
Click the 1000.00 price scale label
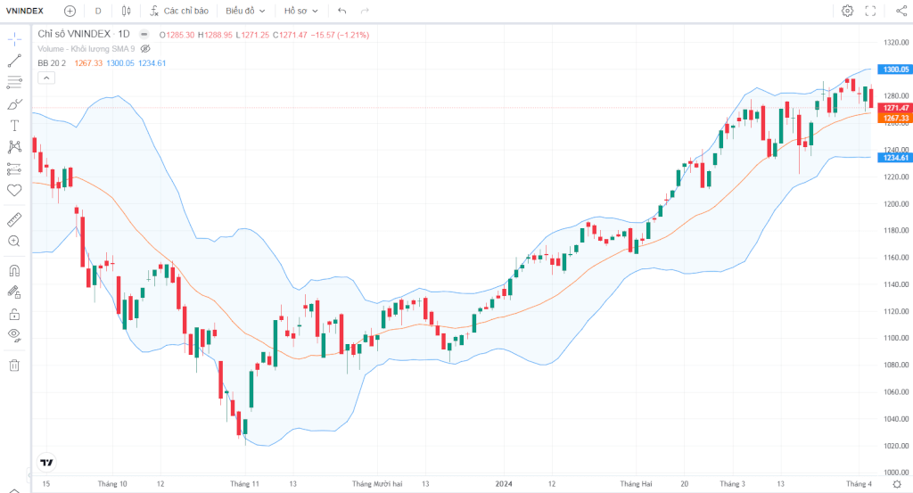point(896,472)
